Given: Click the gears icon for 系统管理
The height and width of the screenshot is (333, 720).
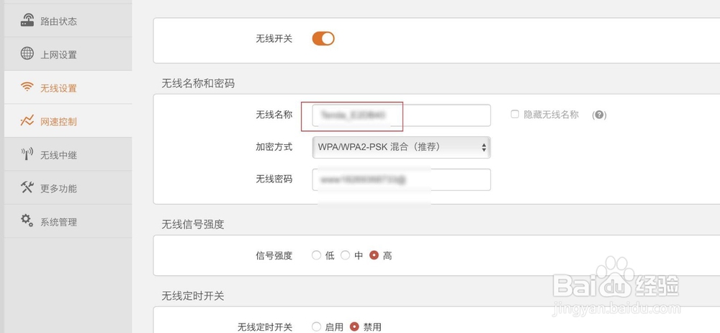Looking at the screenshot, I should point(27,221).
